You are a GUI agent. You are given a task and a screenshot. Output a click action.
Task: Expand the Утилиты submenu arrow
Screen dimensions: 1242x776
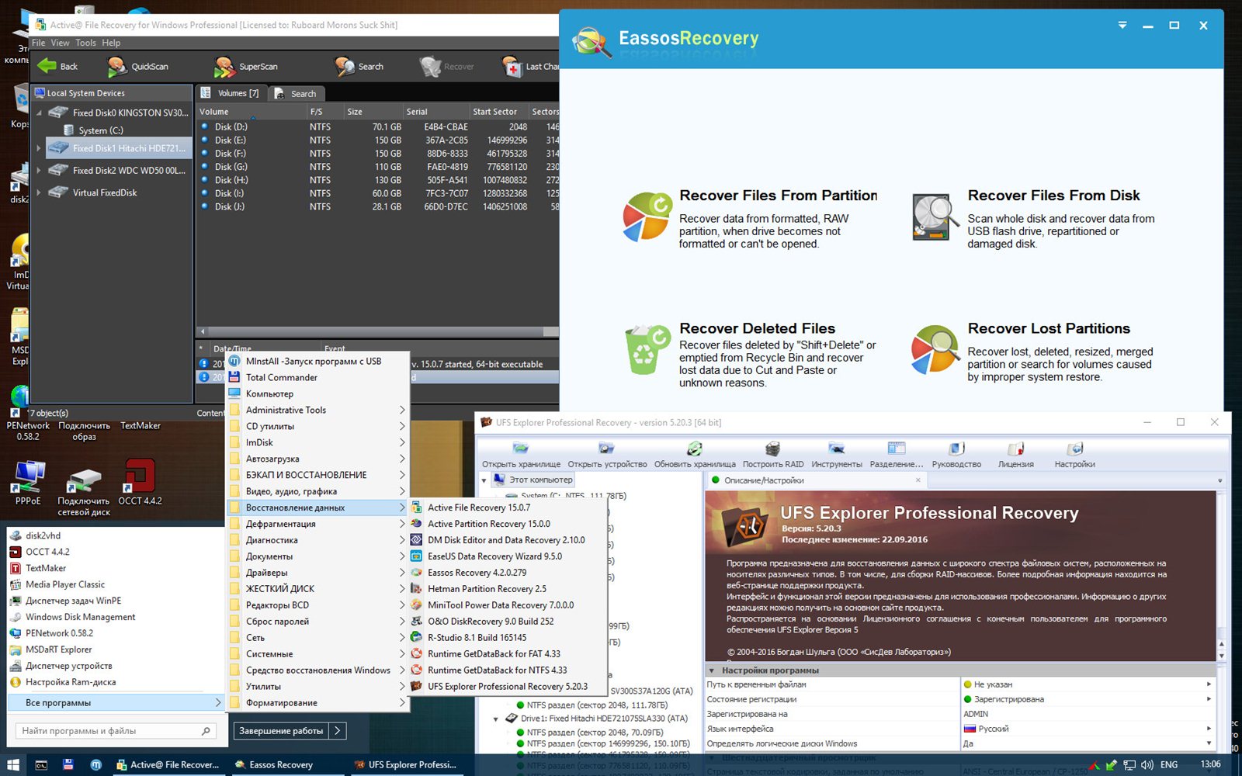(x=402, y=687)
